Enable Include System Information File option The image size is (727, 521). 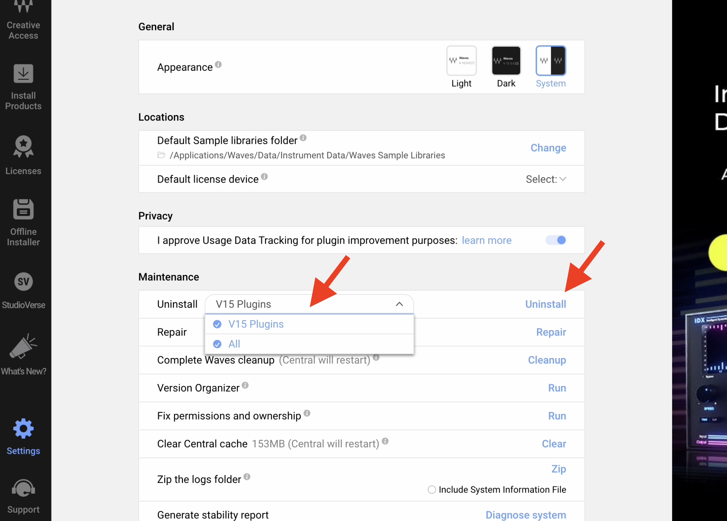pyautogui.click(x=431, y=489)
